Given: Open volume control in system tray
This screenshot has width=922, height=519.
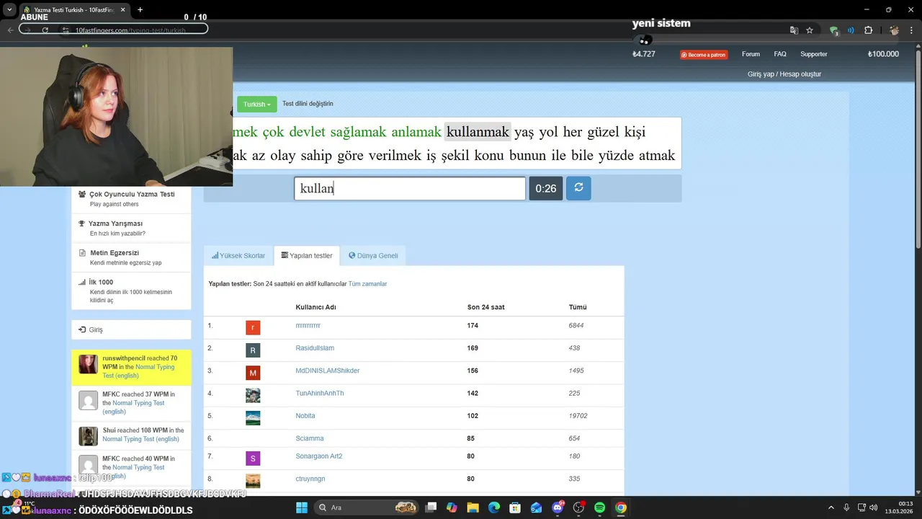Looking at the screenshot, I should click(874, 507).
